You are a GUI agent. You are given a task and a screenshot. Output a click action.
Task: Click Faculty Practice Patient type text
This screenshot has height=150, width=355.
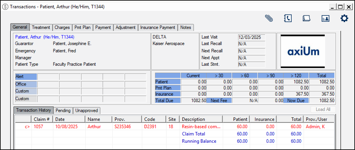(x=74, y=64)
